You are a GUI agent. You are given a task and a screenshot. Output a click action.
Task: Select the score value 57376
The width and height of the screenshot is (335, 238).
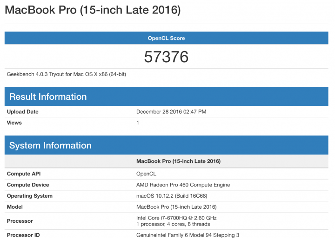(x=166, y=57)
